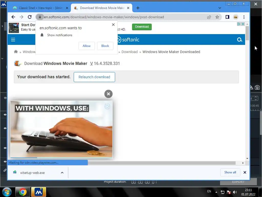
Task: Click the browser forward arrow
Action: pyautogui.click(x=21, y=17)
